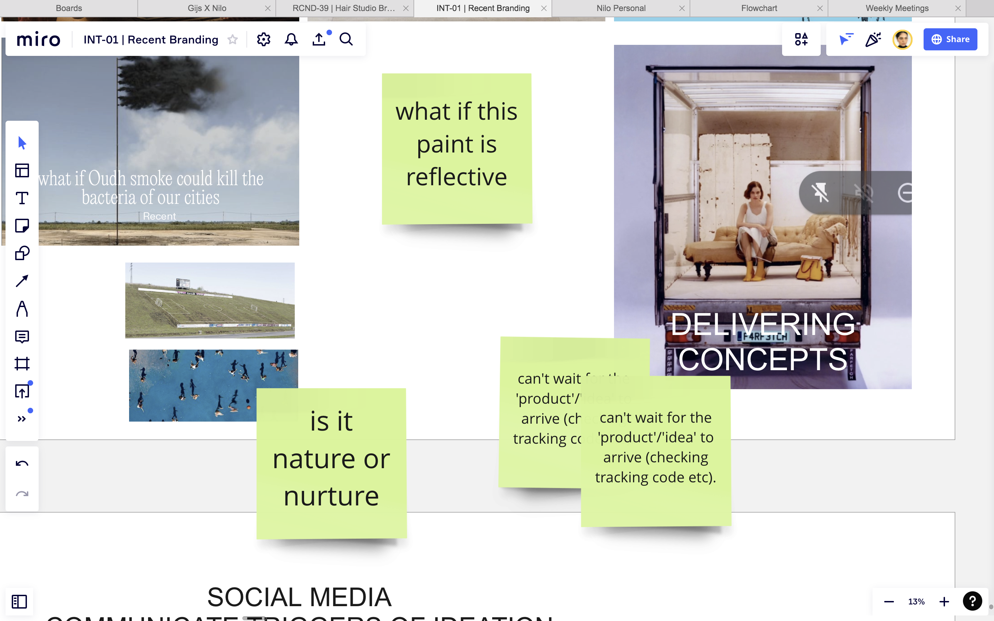This screenshot has width=994, height=621.
Task: Switch to the Flowchart tab
Action: [759, 8]
